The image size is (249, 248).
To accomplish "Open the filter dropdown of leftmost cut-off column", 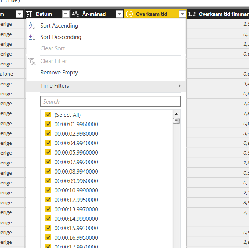I will point(19,14).
